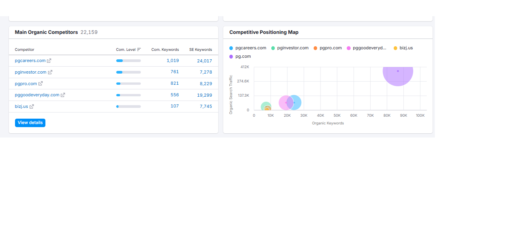The width and height of the screenshot is (518, 245).
Task: Click the 821 common keywords value
Action: (175, 83)
